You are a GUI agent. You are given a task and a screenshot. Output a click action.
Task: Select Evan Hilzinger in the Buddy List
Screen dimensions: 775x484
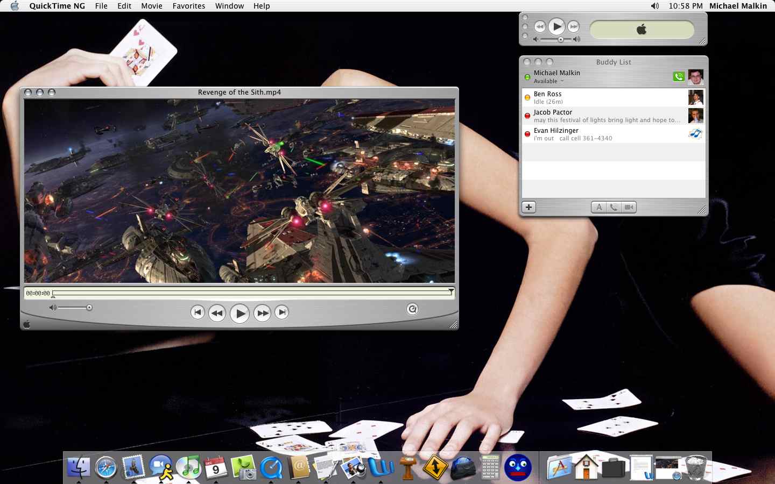(x=614, y=134)
